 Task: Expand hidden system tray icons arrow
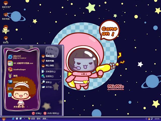coord(146,119)
